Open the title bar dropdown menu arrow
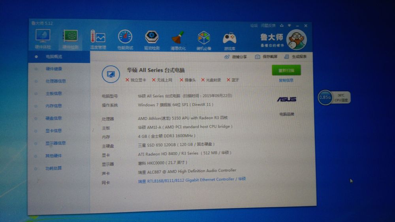This screenshot has width=395, height=222. pos(290,25)
